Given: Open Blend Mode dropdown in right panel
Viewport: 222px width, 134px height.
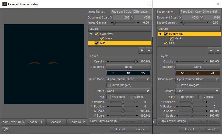Looking at the screenshot, I should (x=198, y=79).
